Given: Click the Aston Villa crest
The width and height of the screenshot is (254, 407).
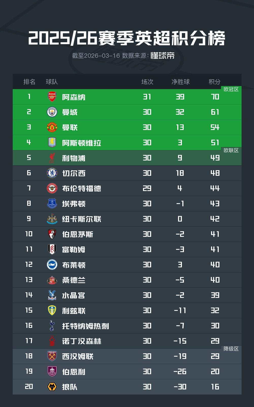Looking at the screenshot, I should 52,142.
